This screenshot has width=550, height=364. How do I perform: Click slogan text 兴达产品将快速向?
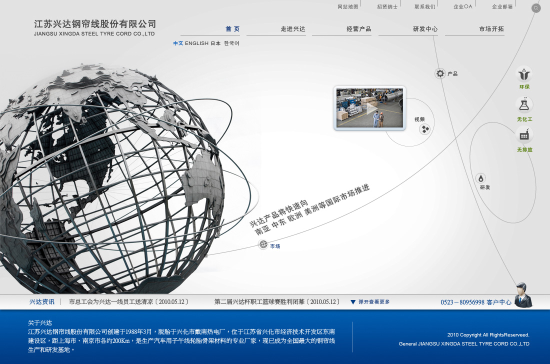(x=279, y=213)
